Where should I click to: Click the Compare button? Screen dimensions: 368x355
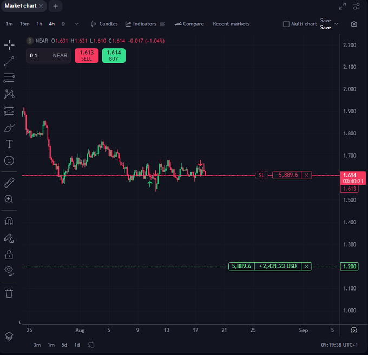[189, 24]
